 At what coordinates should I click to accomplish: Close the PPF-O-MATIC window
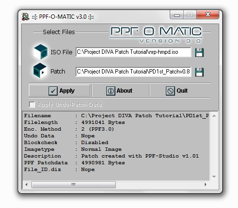[x=208, y=15]
